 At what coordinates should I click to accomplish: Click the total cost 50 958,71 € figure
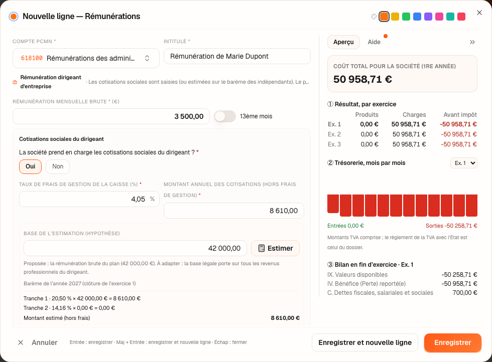(362, 79)
